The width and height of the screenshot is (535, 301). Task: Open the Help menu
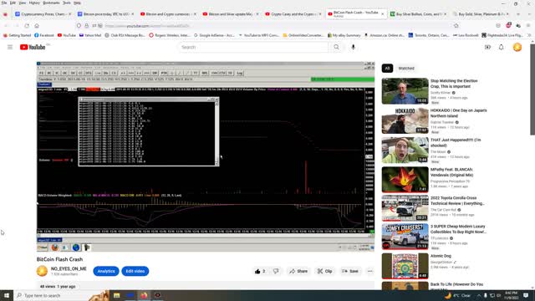(x=78, y=3)
